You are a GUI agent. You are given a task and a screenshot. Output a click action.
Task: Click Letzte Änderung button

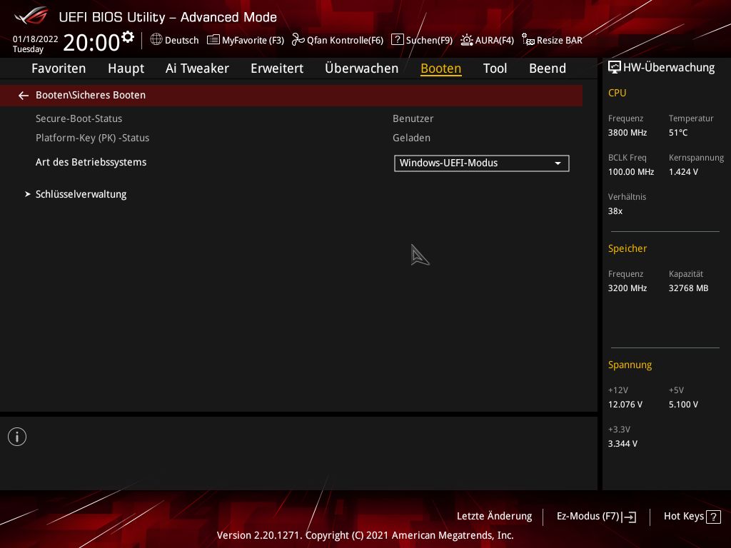tap(494, 517)
